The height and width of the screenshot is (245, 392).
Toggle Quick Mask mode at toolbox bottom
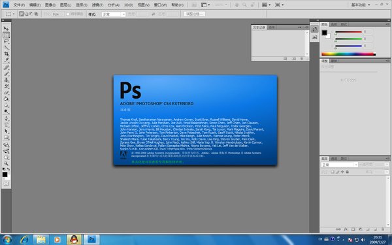[7, 184]
